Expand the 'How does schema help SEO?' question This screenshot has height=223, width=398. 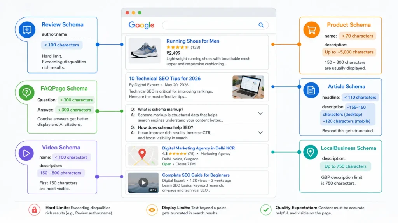coord(260,132)
